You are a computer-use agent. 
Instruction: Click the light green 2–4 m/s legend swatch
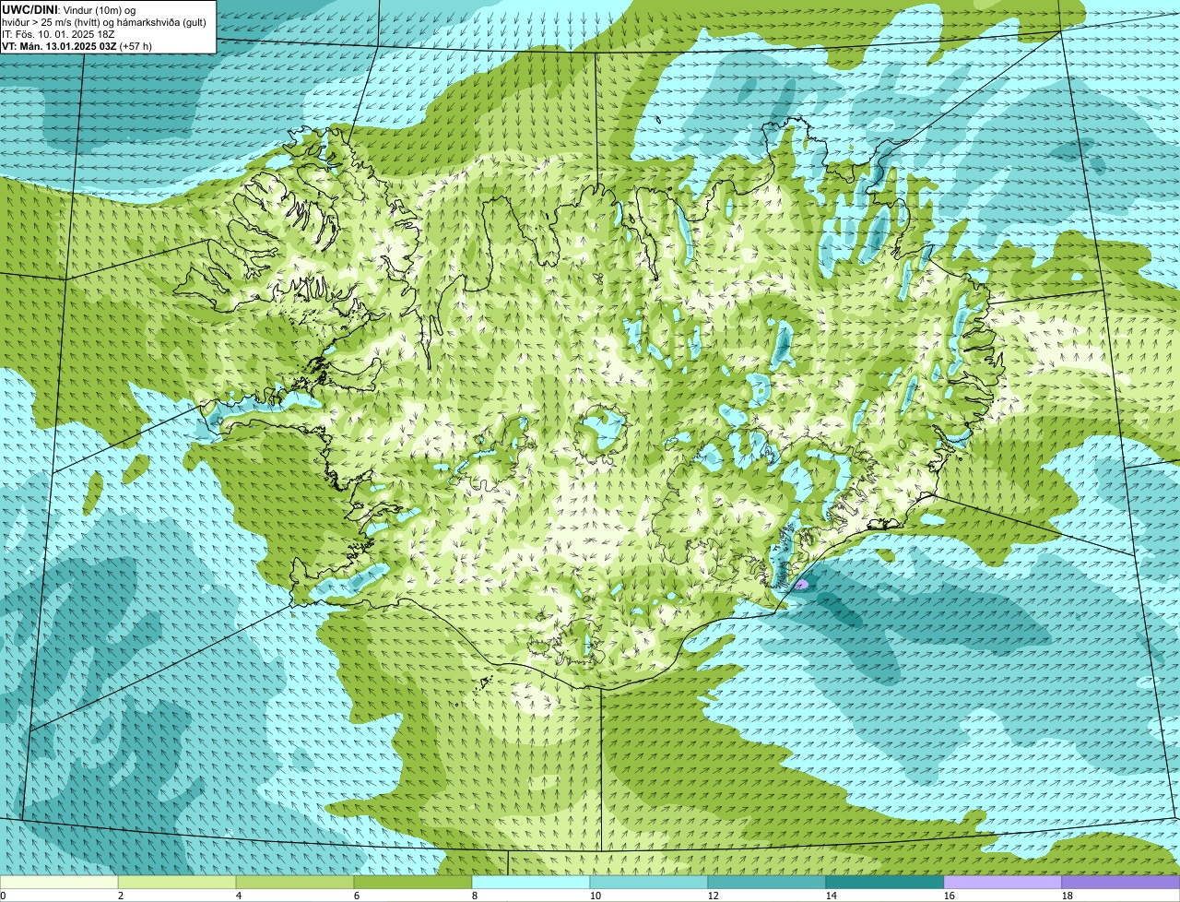177,882
